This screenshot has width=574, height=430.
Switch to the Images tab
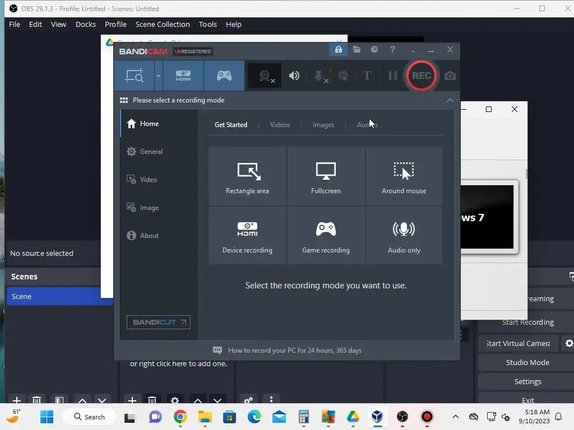[x=323, y=125]
